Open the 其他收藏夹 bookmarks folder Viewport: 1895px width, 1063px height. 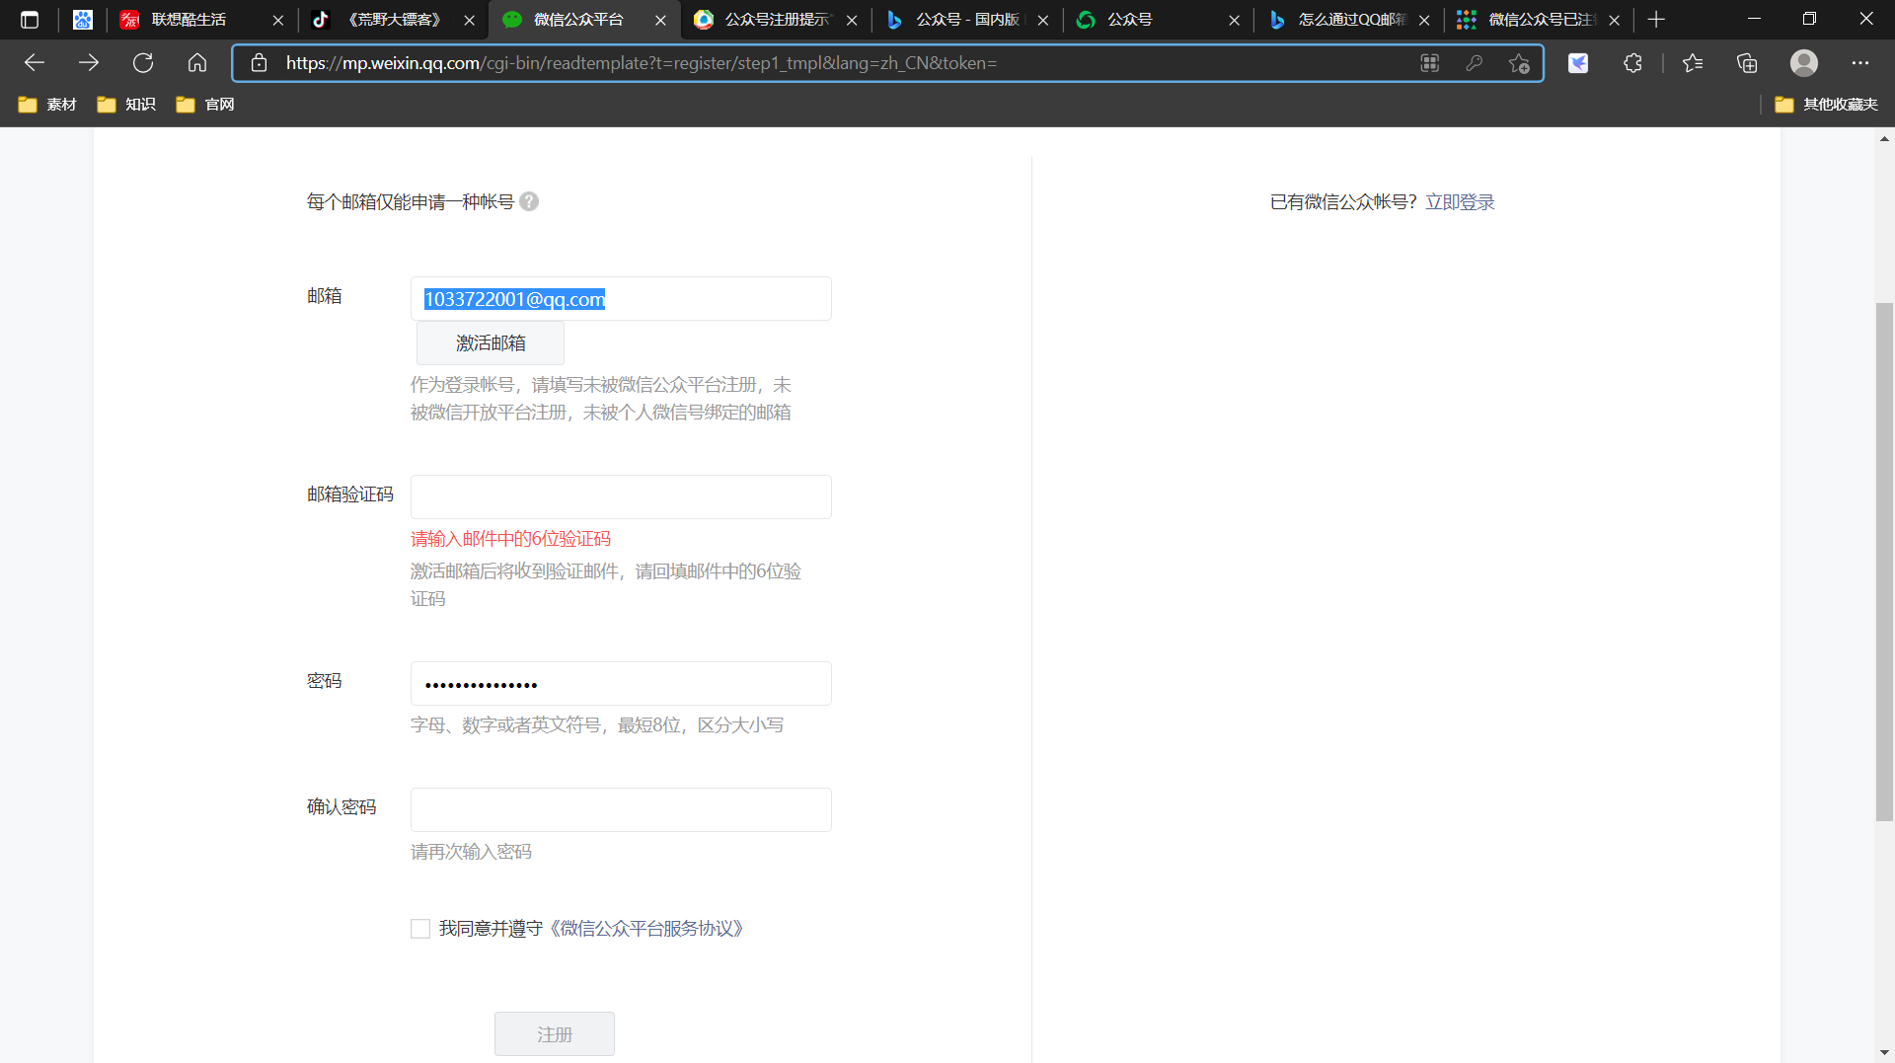coord(1826,105)
